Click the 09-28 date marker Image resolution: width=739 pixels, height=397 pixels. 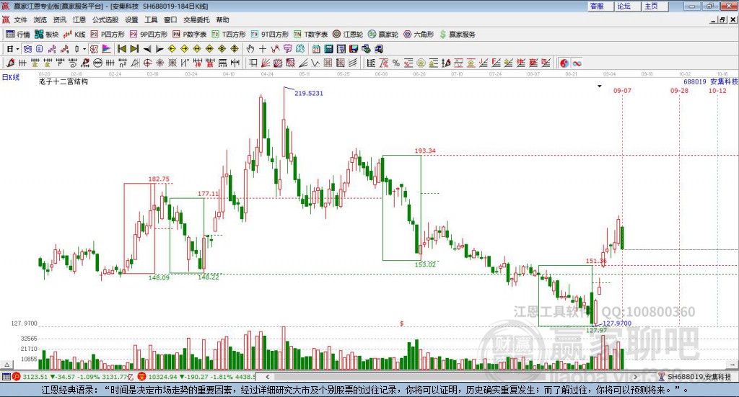pos(679,90)
